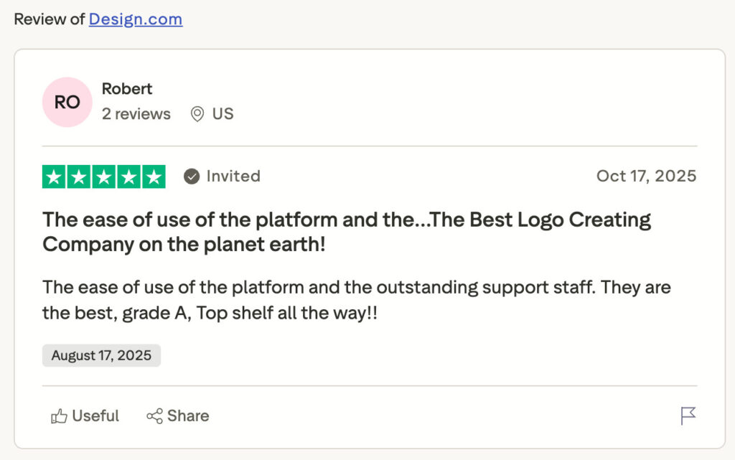Report the review with flag icon
The width and height of the screenshot is (735, 460).
[x=688, y=416]
